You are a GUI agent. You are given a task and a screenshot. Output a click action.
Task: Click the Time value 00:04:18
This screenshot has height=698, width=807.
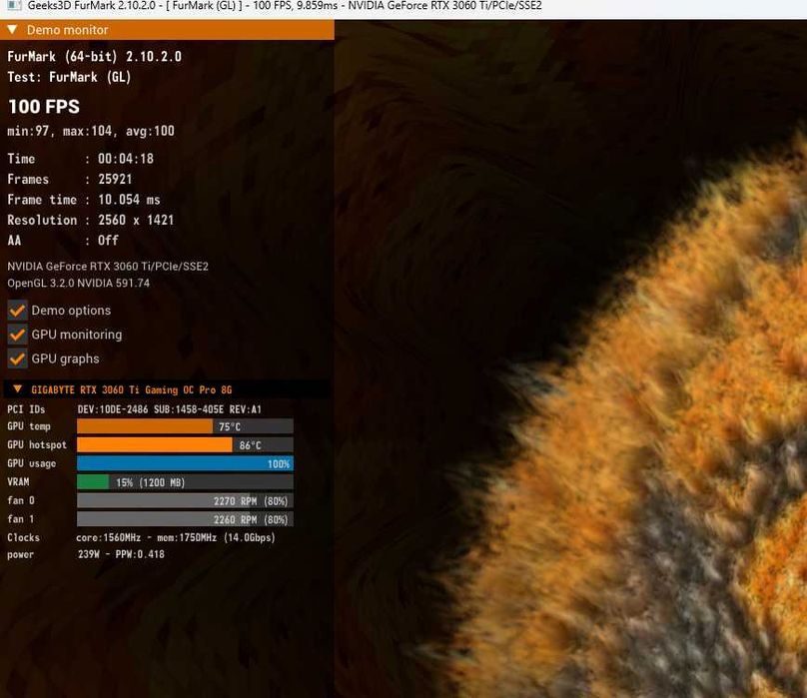[126, 159]
